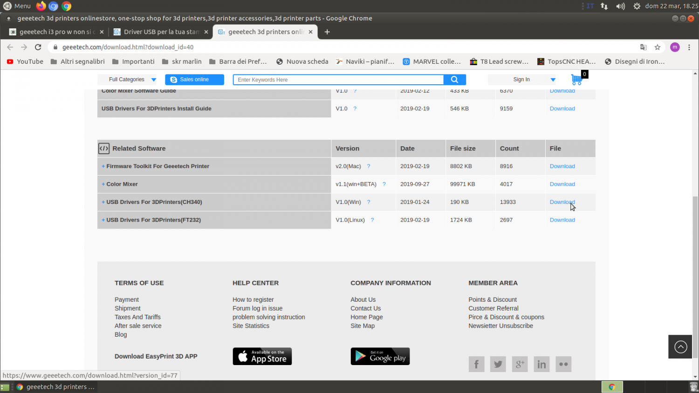Click the Sales online button
Image resolution: width=699 pixels, height=393 pixels.
tap(194, 80)
